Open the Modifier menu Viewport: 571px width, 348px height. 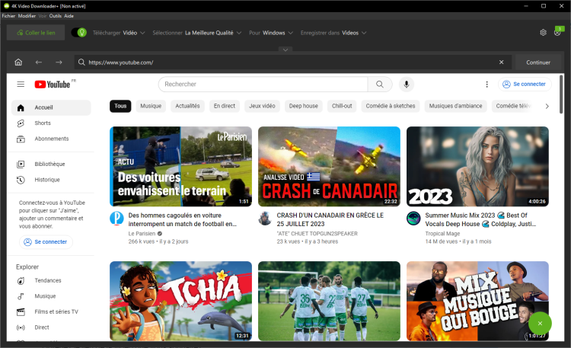(x=27, y=16)
